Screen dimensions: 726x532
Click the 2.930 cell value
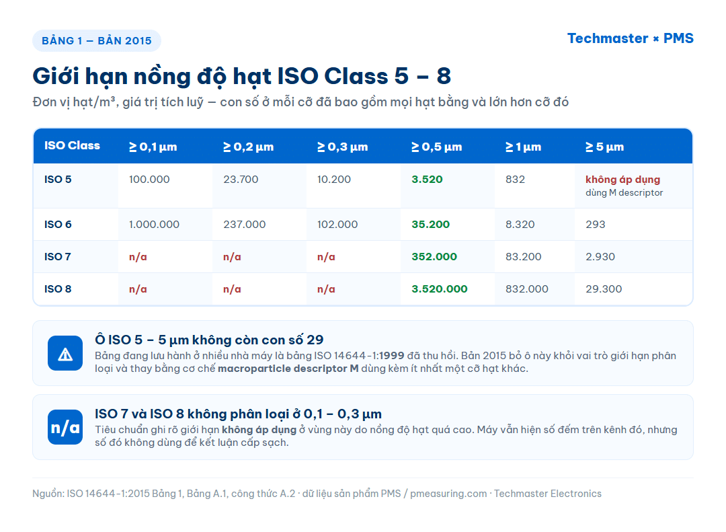(x=600, y=257)
